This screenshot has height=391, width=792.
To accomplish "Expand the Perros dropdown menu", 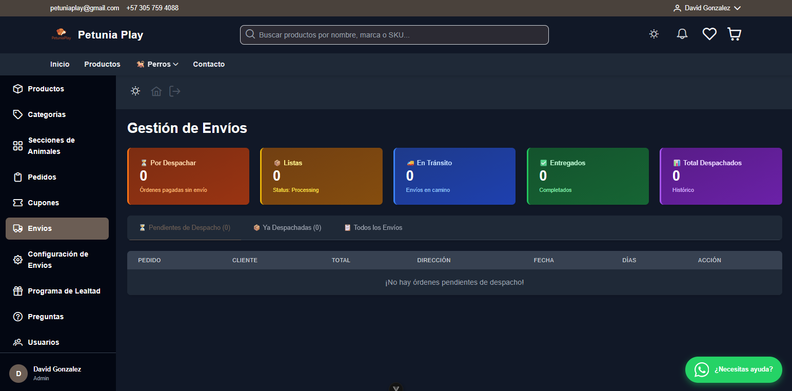I will coord(157,64).
